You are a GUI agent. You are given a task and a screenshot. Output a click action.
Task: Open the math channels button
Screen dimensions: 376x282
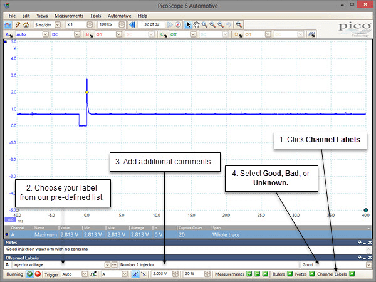tap(311, 34)
